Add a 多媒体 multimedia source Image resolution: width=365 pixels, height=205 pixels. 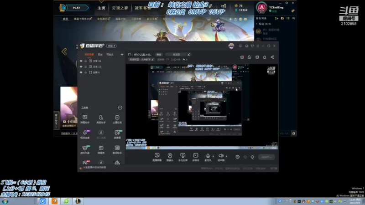[196, 157]
